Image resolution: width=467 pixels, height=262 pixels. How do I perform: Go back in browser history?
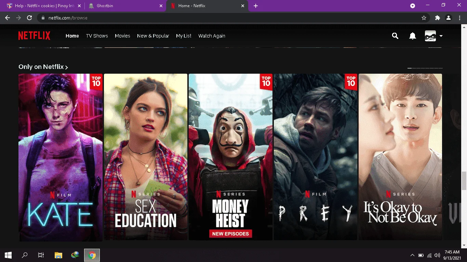click(x=8, y=18)
